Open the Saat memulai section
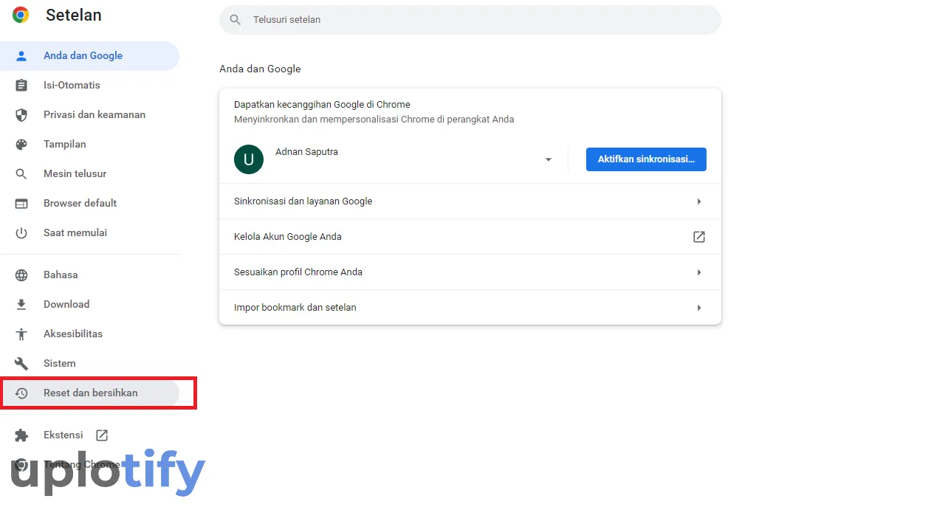This screenshot has width=945, height=507. pyautogui.click(x=89, y=232)
